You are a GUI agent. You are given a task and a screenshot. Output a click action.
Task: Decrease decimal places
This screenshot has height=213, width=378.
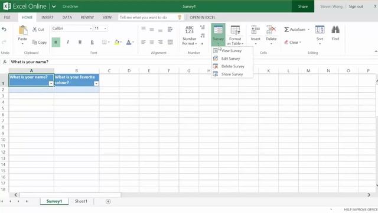click(203, 35)
